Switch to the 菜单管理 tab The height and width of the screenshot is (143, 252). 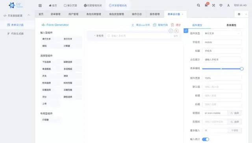tap(56, 14)
